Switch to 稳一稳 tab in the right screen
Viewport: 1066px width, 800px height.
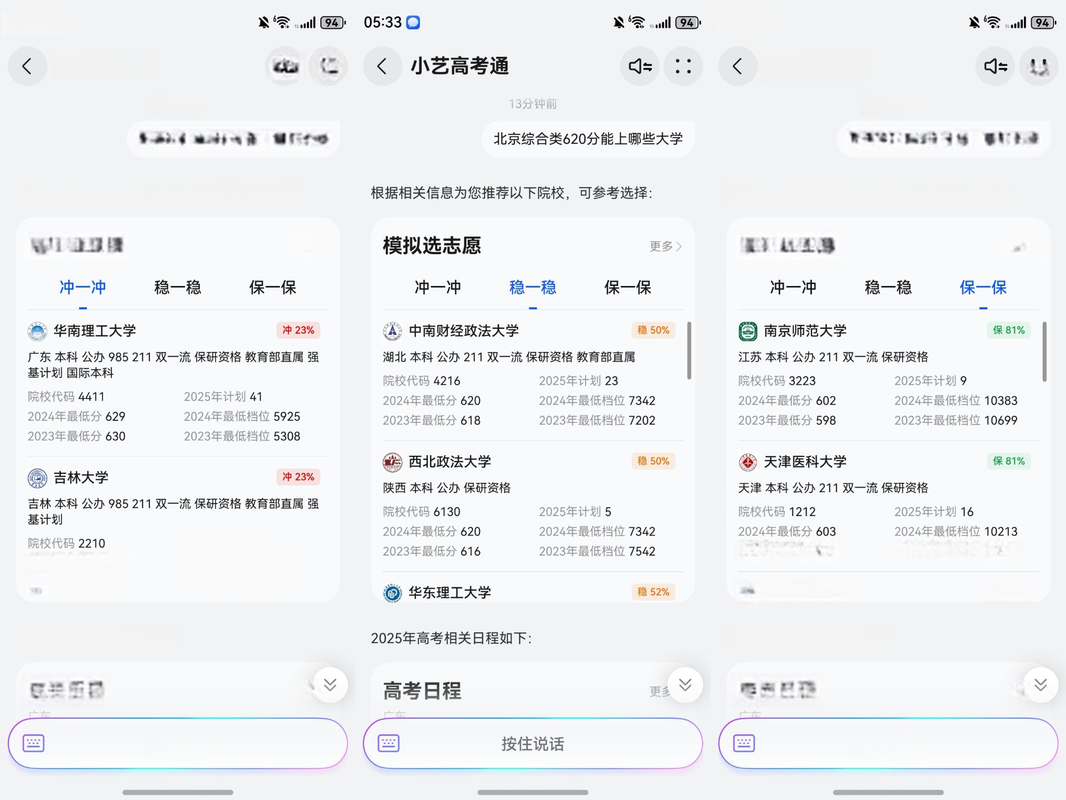(x=888, y=287)
